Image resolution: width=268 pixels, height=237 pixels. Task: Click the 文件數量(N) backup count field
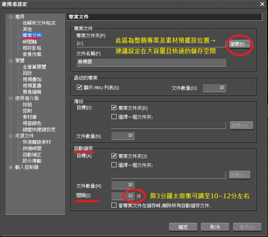123,136
